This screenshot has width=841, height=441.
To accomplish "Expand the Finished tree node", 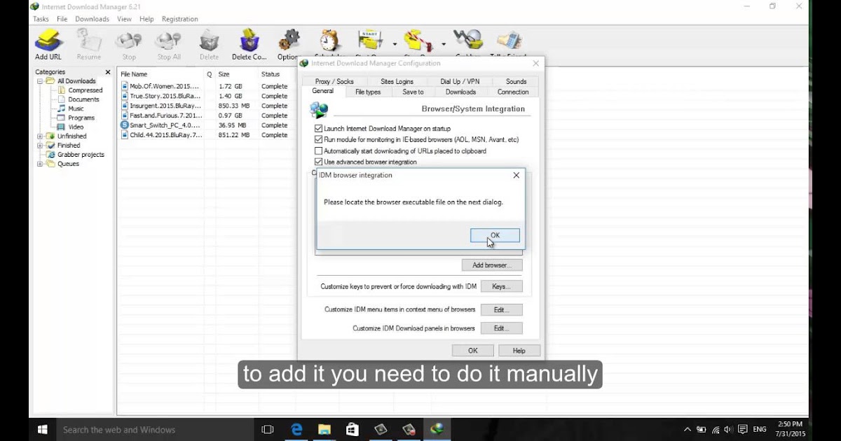I will coord(41,146).
